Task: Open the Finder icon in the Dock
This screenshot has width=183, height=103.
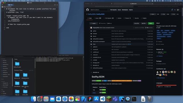Action: tap(33, 99)
